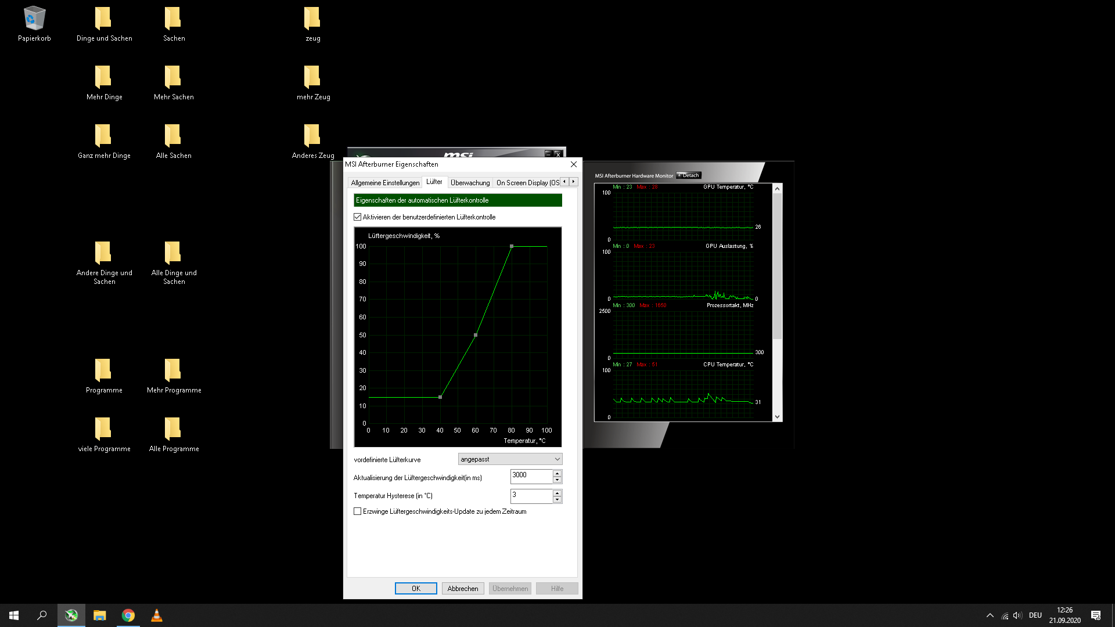
Task: Open the notification center icon
Action: point(1096,615)
